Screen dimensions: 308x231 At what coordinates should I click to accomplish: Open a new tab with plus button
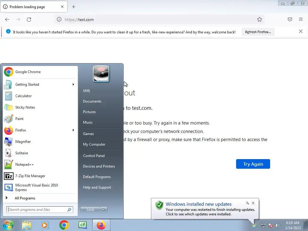[74, 7]
